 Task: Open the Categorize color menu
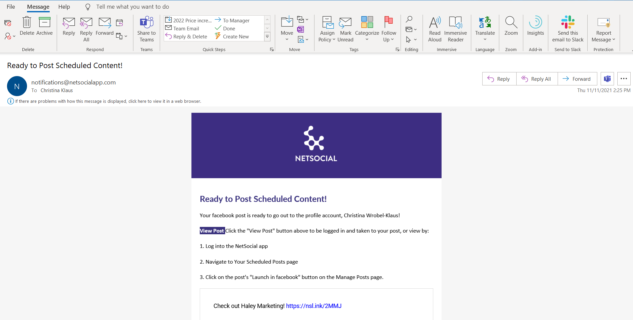(367, 29)
